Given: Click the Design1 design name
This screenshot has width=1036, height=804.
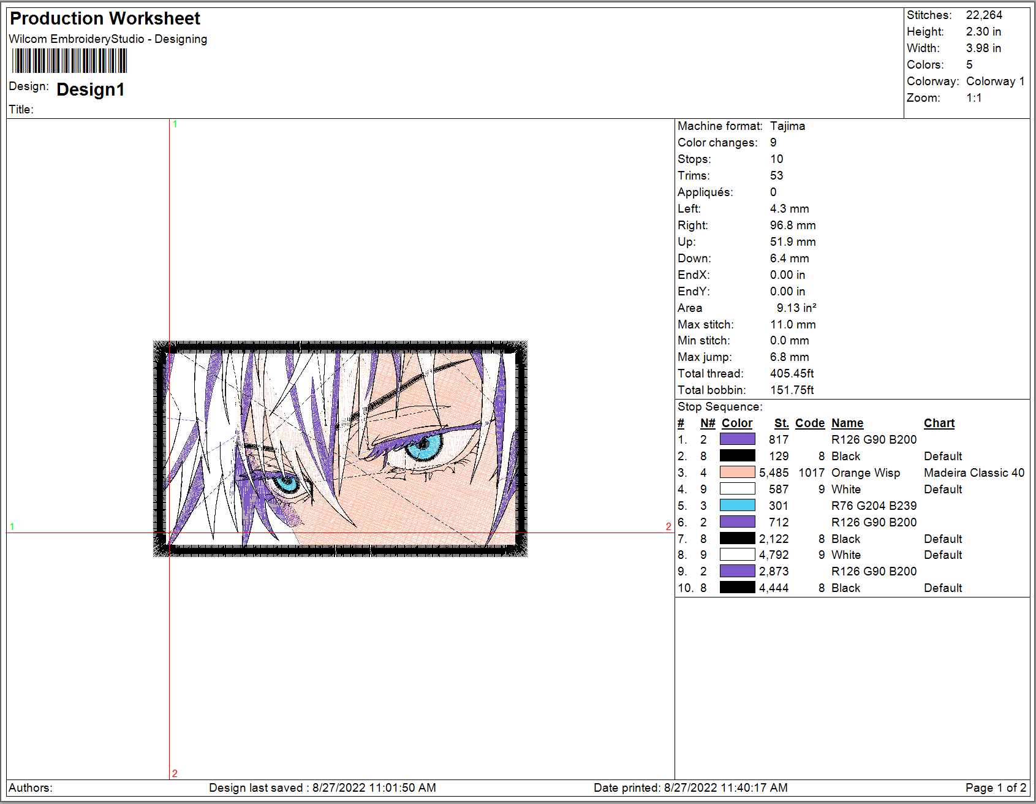Looking at the screenshot, I should (x=91, y=89).
